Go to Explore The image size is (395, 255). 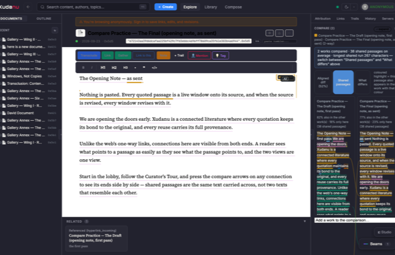(190, 7)
